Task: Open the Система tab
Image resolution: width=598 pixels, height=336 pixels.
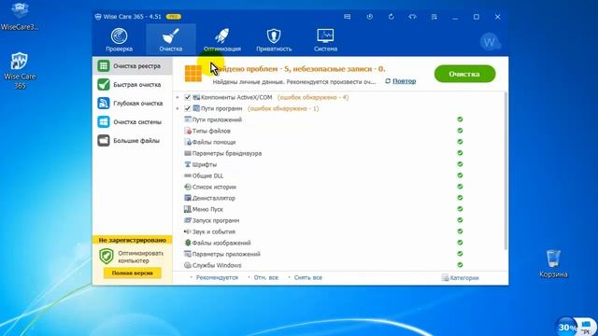Action: (325, 40)
